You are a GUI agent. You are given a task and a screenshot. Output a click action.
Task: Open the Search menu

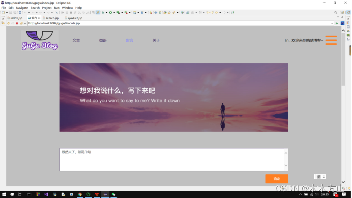tap(35, 8)
